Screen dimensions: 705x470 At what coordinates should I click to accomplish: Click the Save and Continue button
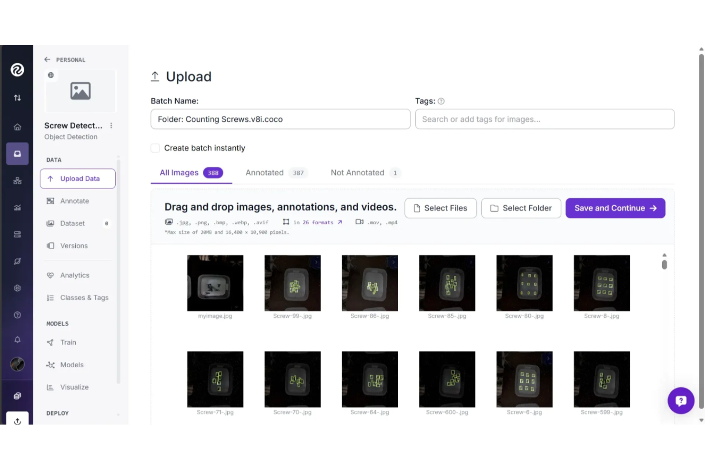(615, 208)
